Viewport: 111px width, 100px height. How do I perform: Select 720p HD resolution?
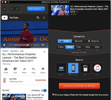pyautogui.click(x=79, y=47)
